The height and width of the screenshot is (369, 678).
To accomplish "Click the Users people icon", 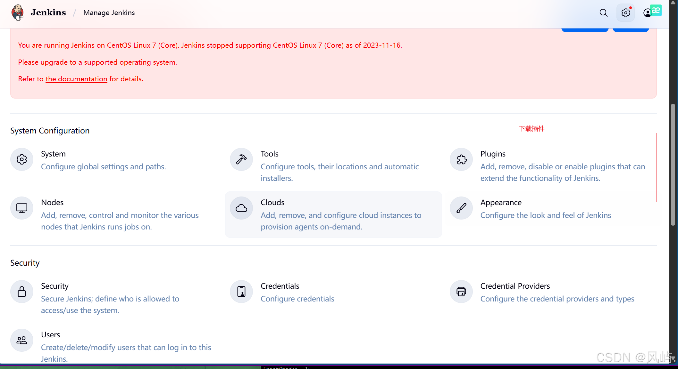I will (22, 340).
